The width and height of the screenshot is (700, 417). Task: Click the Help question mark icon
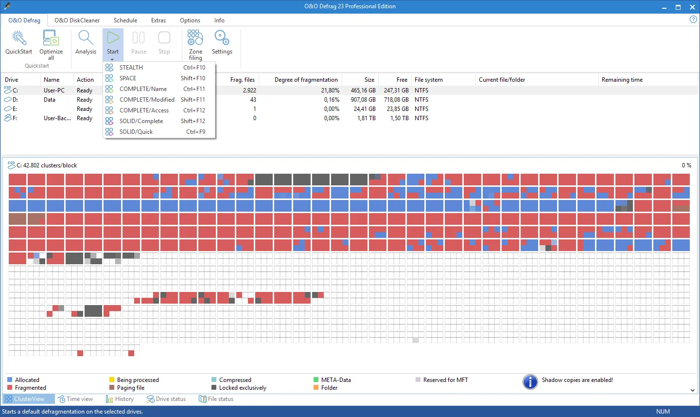pyautogui.click(x=693, y=19)
